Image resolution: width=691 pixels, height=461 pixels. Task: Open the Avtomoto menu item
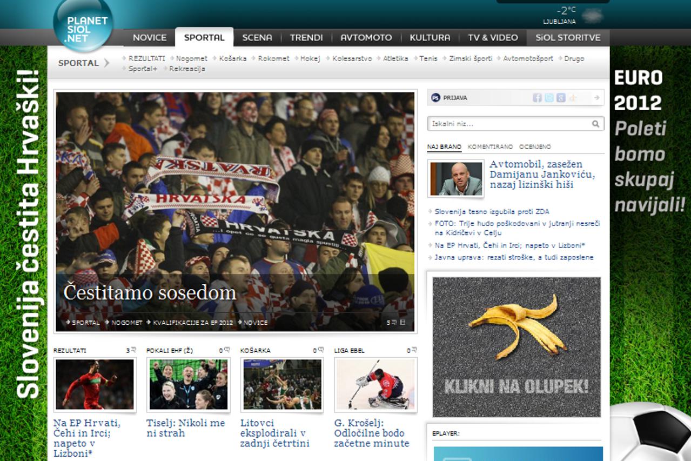(x=366, y=37)
